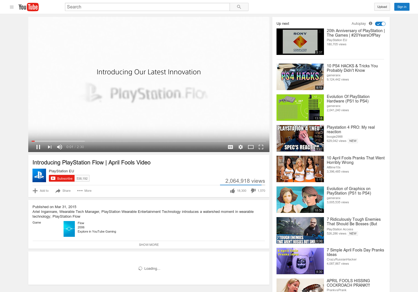418x292 pixels.
Task: Open Evolution Of PlayStation Hardware thumbnail
Action: coord(300,108)
